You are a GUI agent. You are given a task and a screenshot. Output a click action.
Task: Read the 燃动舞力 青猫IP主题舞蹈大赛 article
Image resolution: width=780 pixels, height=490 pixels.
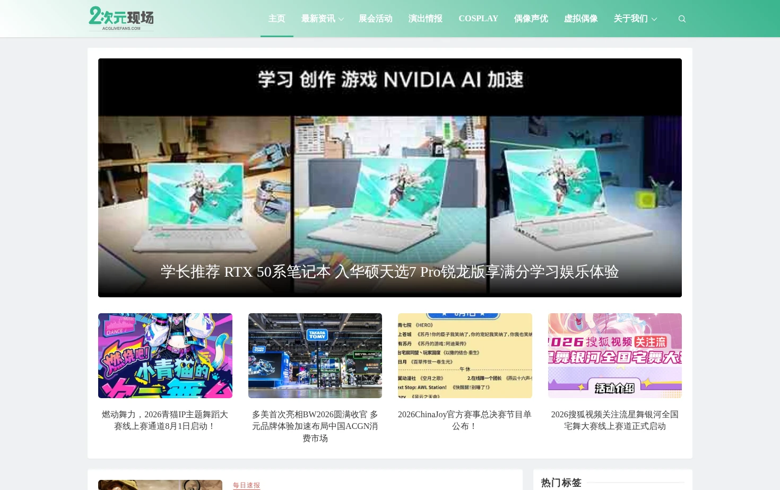click(165, 420)
